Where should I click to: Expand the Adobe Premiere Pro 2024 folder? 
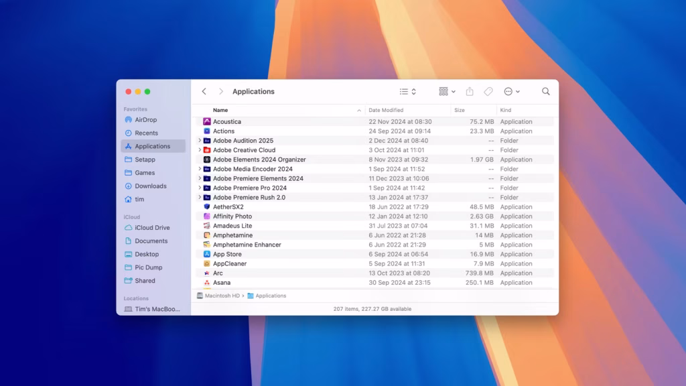coord(198,188)
